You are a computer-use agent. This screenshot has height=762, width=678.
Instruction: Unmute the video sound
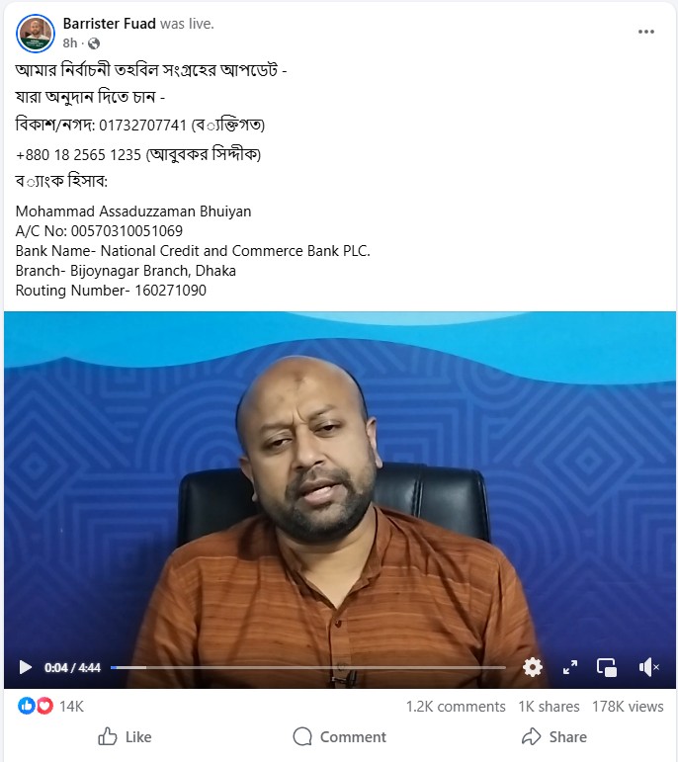pyautogui.click(x=648, y=667)
